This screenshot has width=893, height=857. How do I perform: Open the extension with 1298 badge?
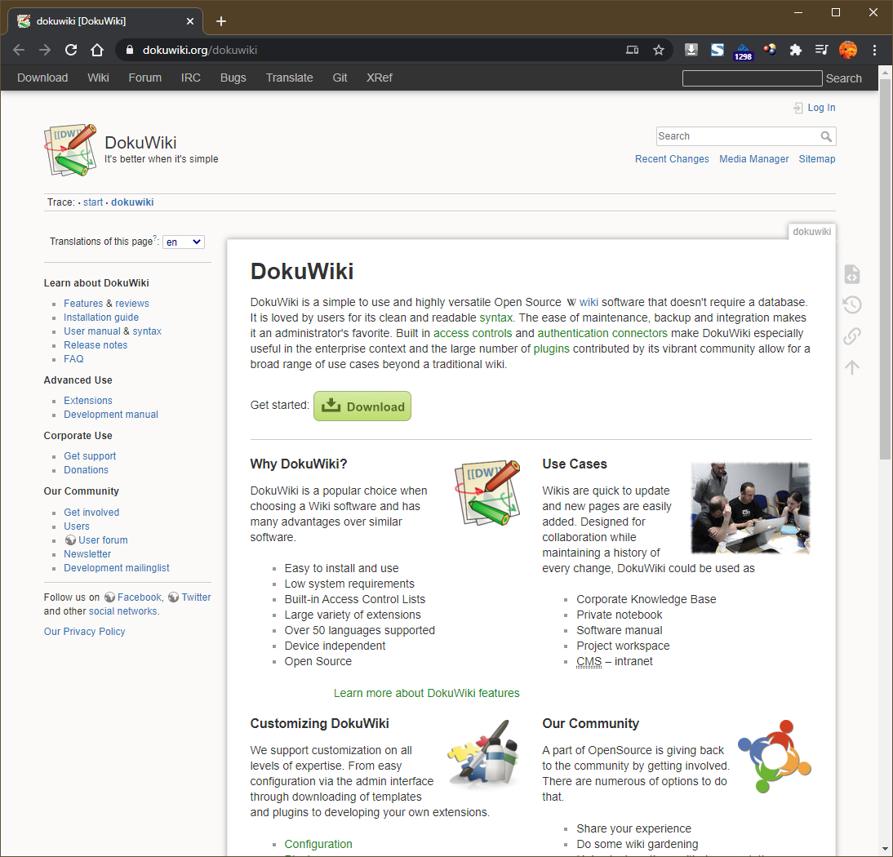[x=744, y=51]
